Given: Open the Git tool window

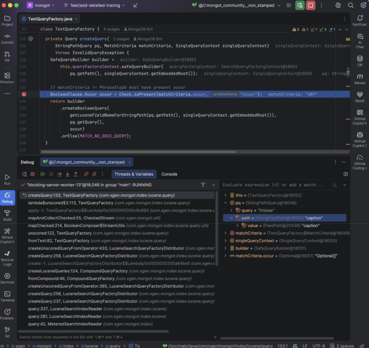Looking at the screenshot, I should click(7, 332).
